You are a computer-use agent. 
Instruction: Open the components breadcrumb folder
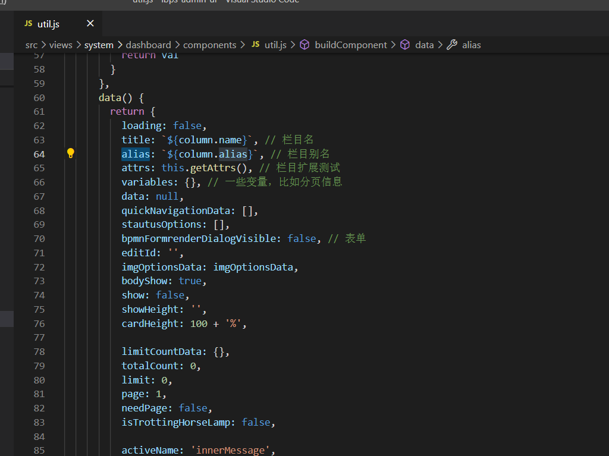(x=209, y=45)
